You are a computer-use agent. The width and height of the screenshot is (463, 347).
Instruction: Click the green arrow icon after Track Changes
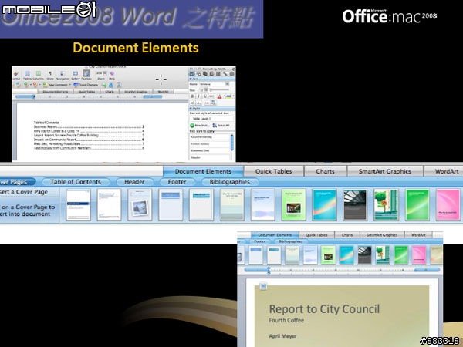coord(104,86)
